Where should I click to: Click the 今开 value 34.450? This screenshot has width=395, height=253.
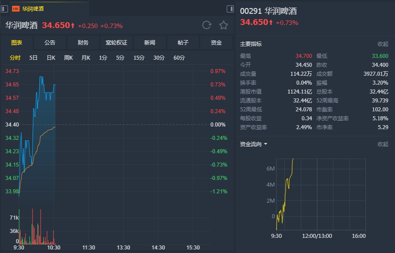click(304, 65)
